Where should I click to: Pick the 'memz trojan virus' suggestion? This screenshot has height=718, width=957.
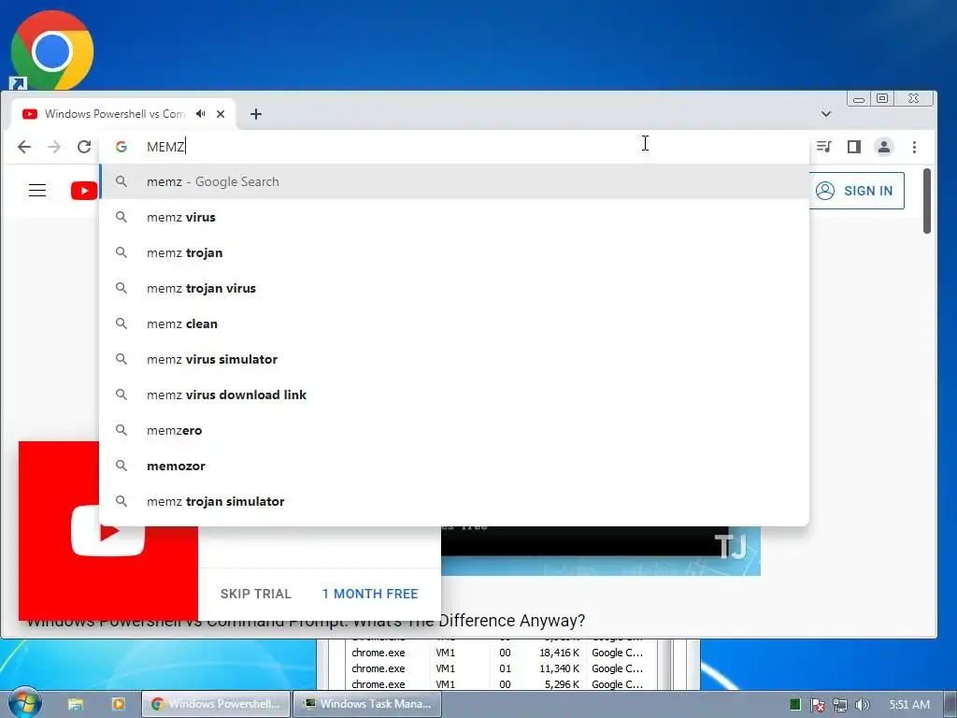pyautogui.click(x=454, y=288)
